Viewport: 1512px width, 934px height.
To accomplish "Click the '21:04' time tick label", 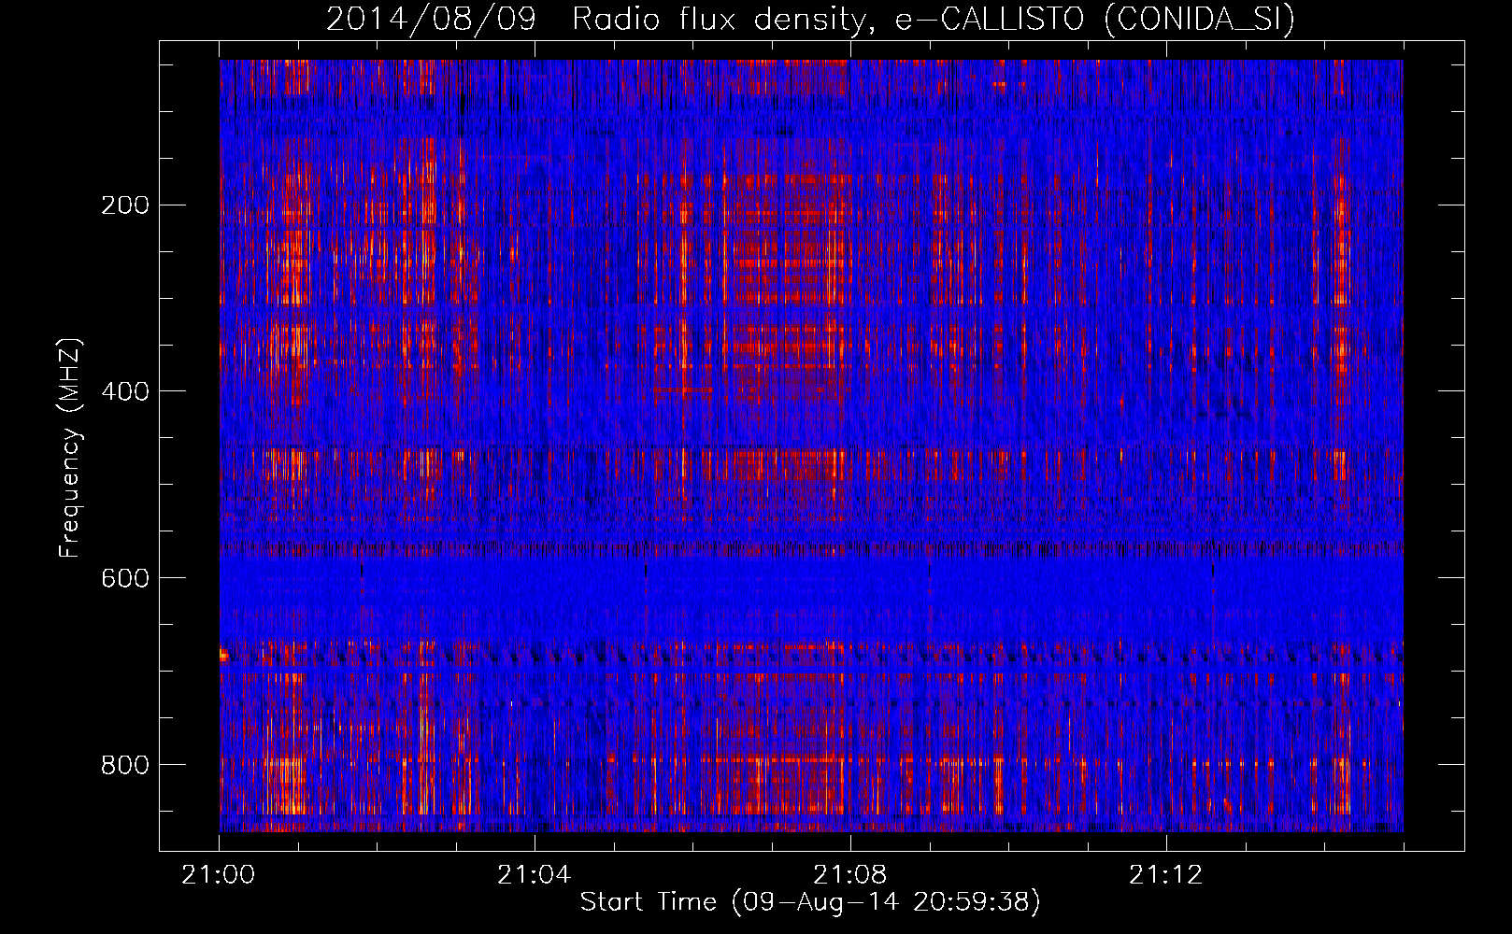I will pyautogui.click(x=534, y=875).
